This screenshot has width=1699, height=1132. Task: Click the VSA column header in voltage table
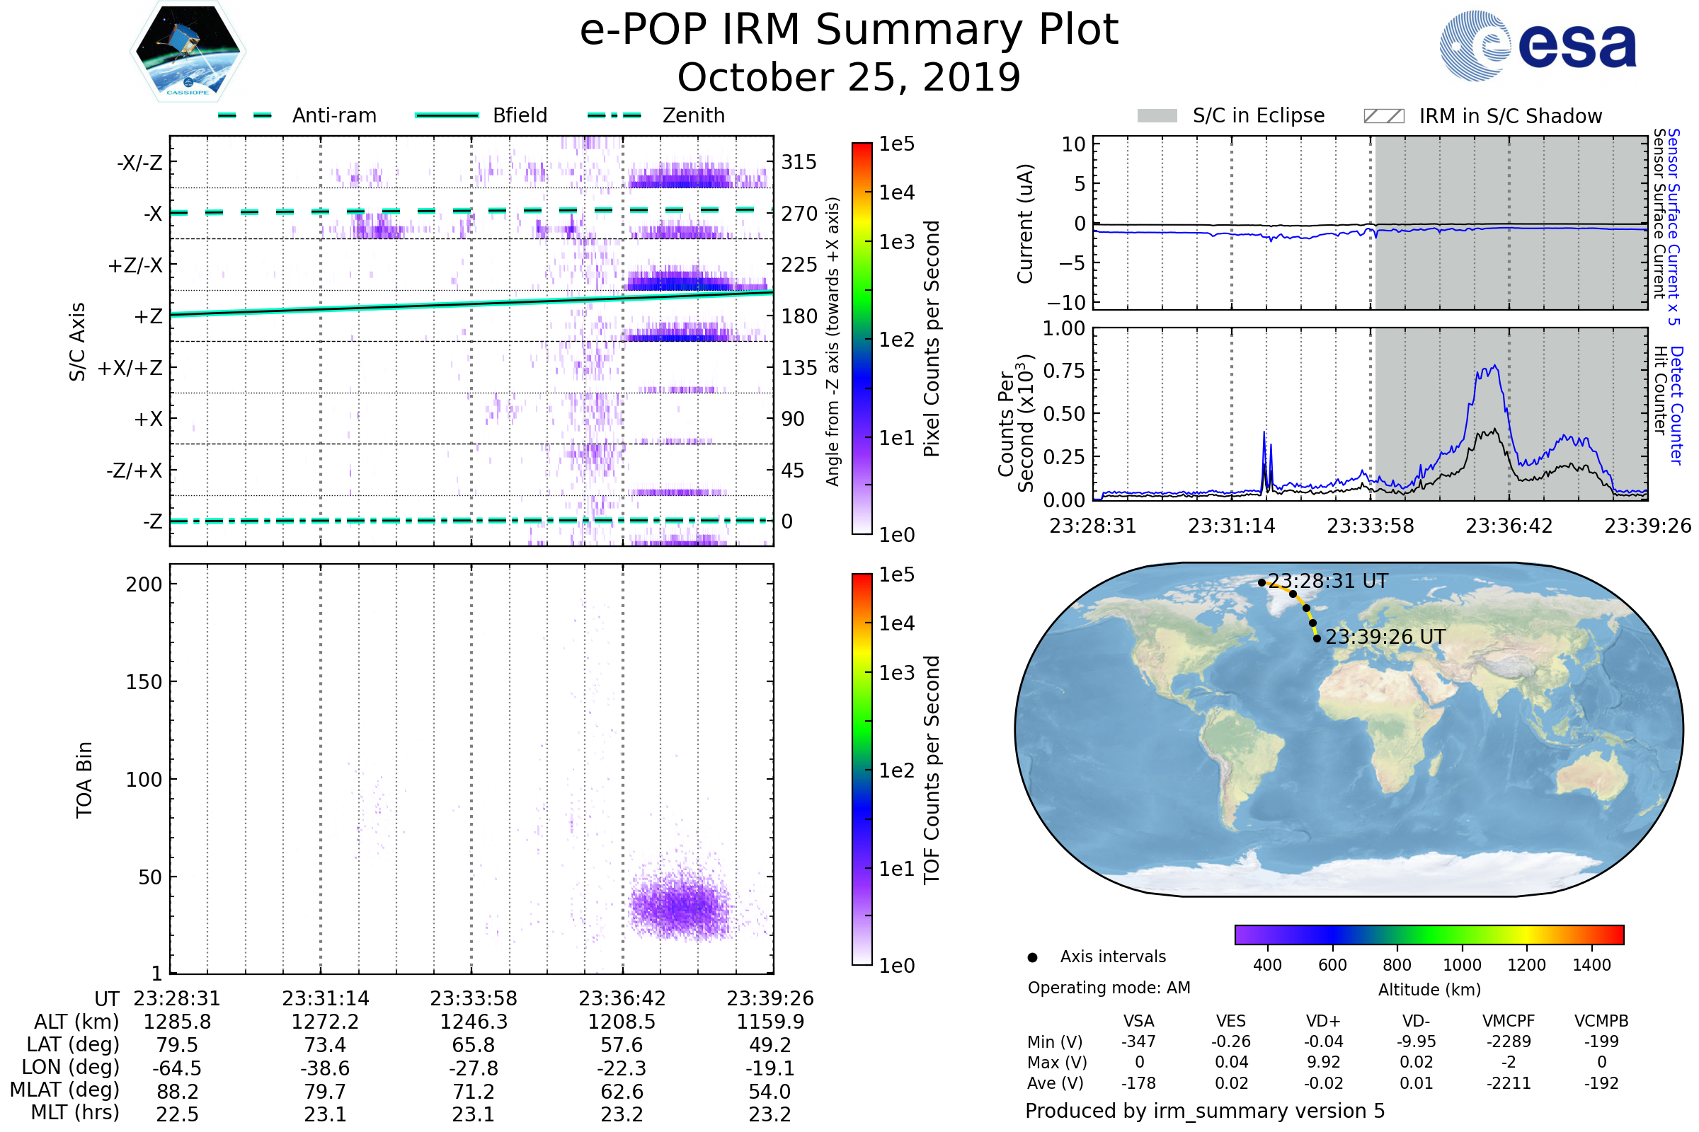tap(1138, 1021)
